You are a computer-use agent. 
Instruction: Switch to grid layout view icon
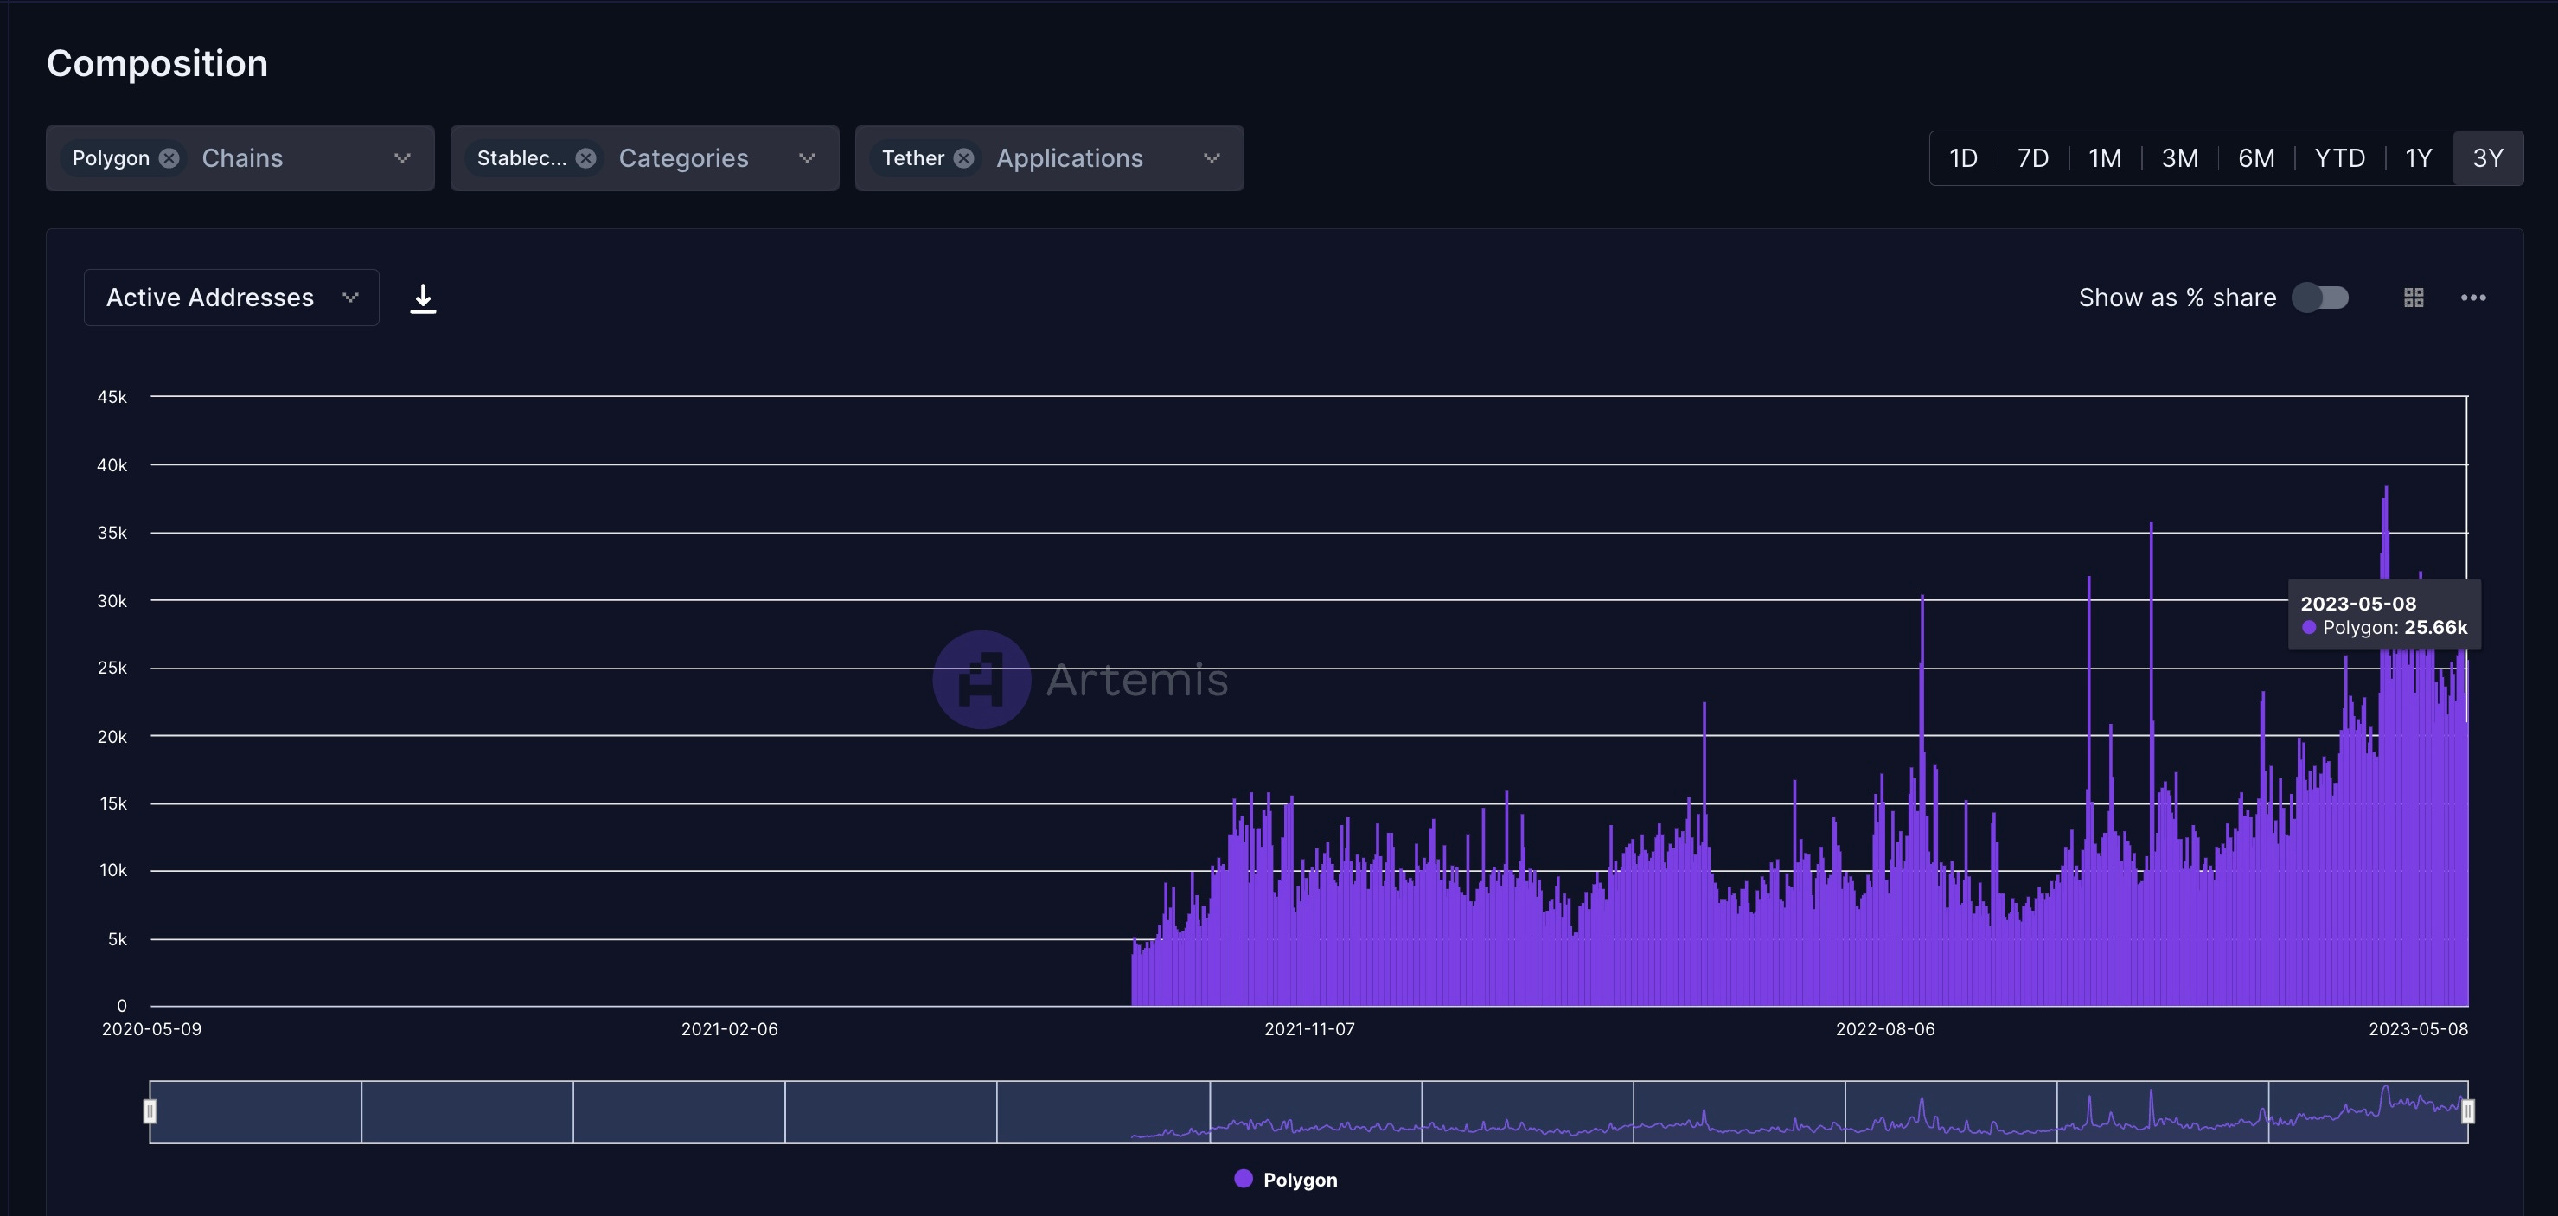click(x=2414, y=297)
